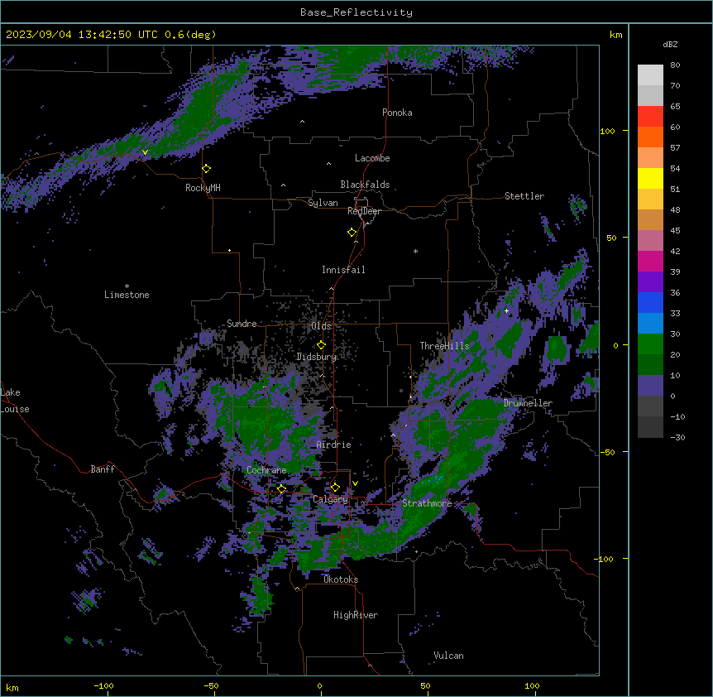713x697 pixels.
Task: Click the Blackfalds city label
Action: [365, 185]
